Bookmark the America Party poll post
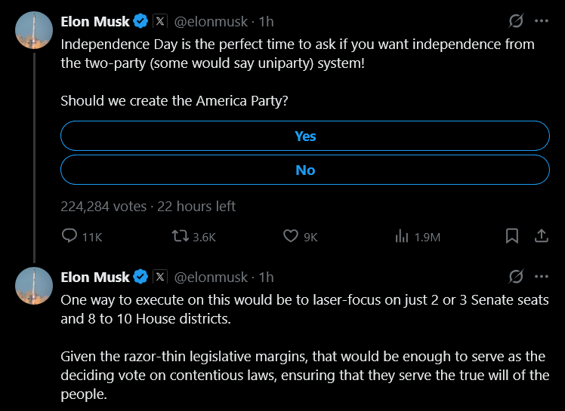The image size is (565, 411). pyautogui.click(x=512, y=236)
